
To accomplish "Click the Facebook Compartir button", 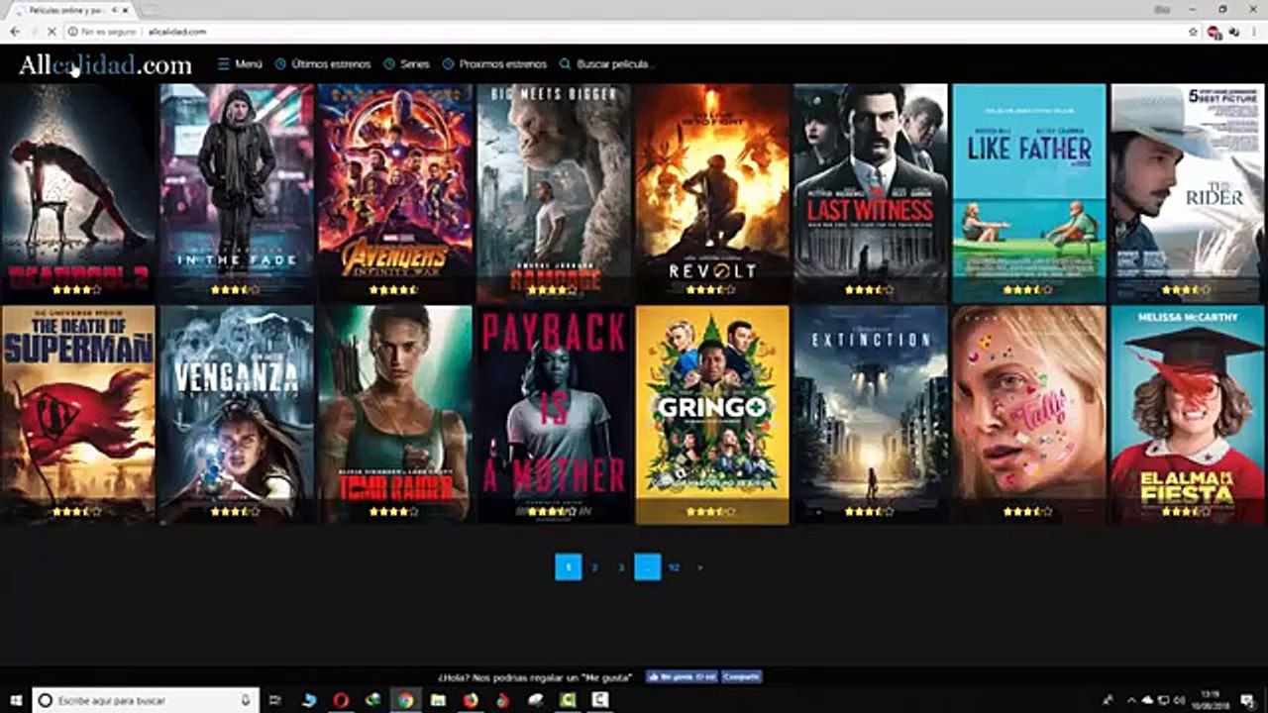I will point(741,677).
